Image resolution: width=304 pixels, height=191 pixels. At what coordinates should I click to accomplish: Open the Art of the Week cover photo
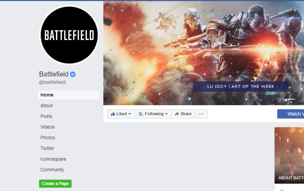click(x=204, y=53)
